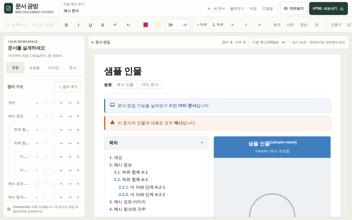
Task: Click the 더미 문서 category tag
Action: pos(150,85)
